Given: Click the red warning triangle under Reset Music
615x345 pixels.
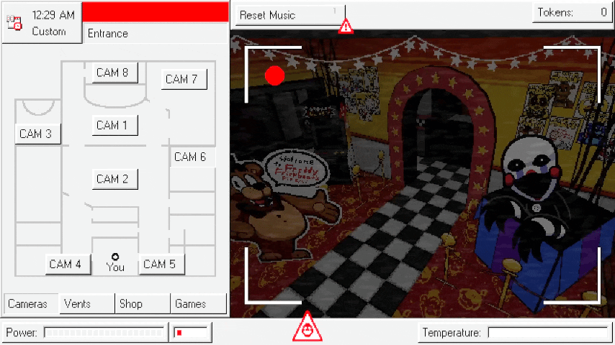Looking at the screenshot, I should pos(346,27).
